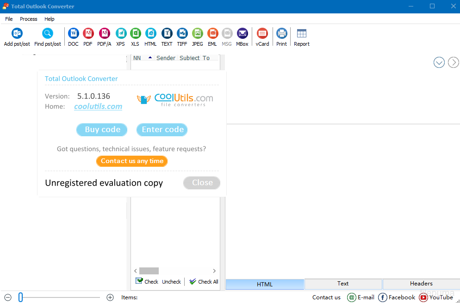Click the zoom slider handle
Viewport: 460px width, 303px height.
(x=20, y=297)
